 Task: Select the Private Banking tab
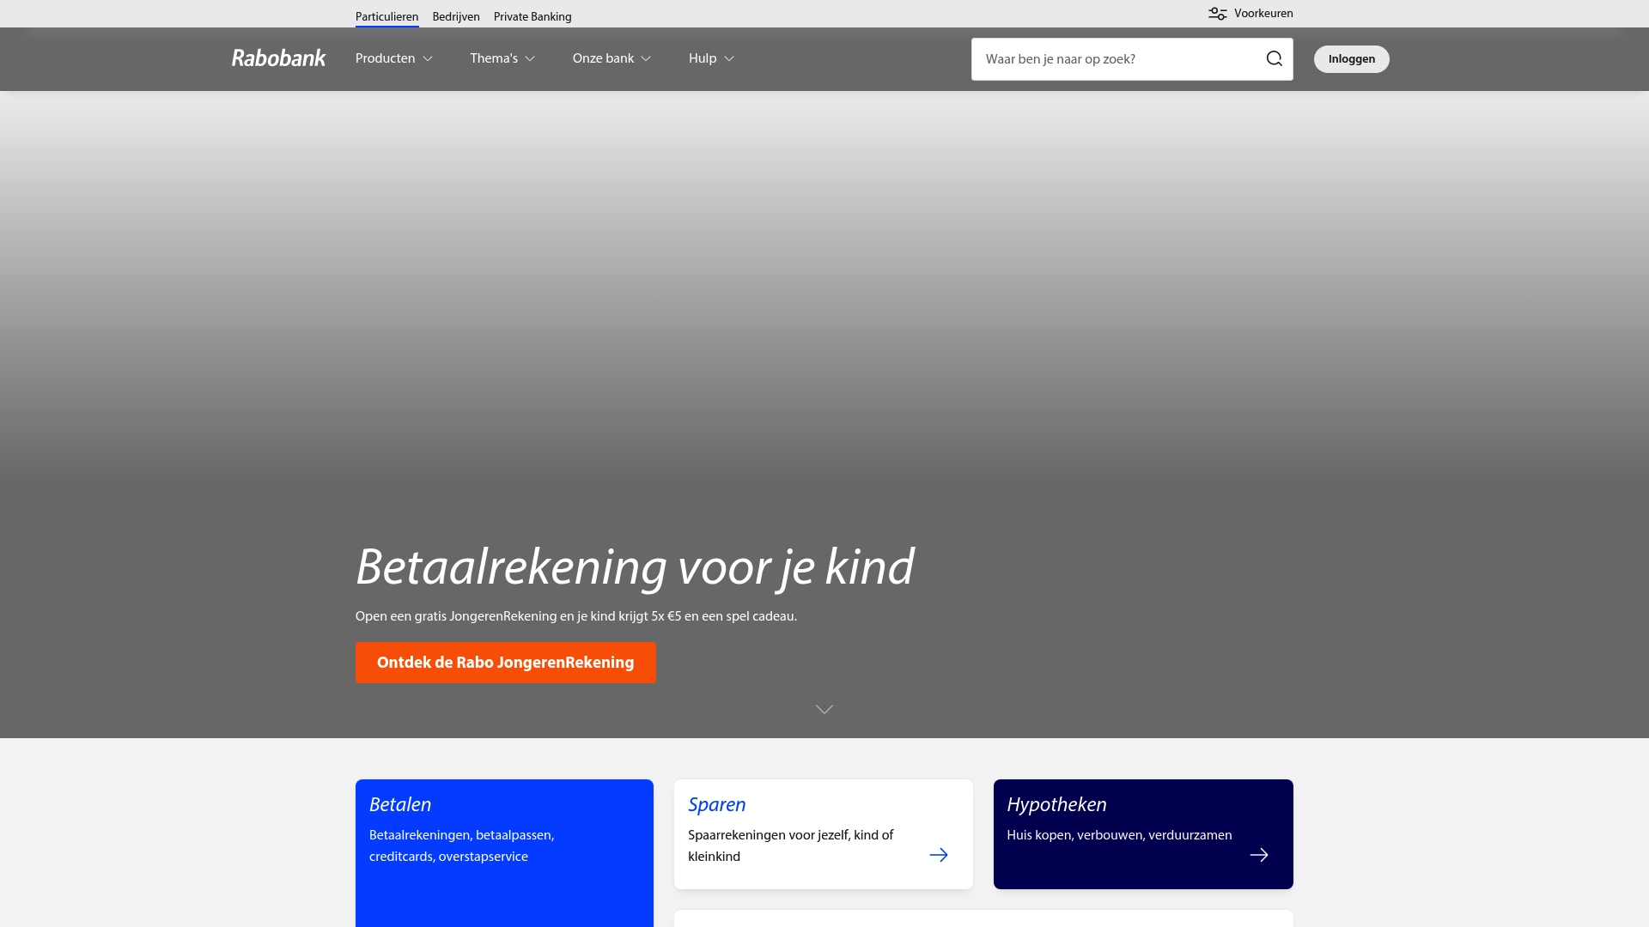pyautogui.click(x=532, y=15)
